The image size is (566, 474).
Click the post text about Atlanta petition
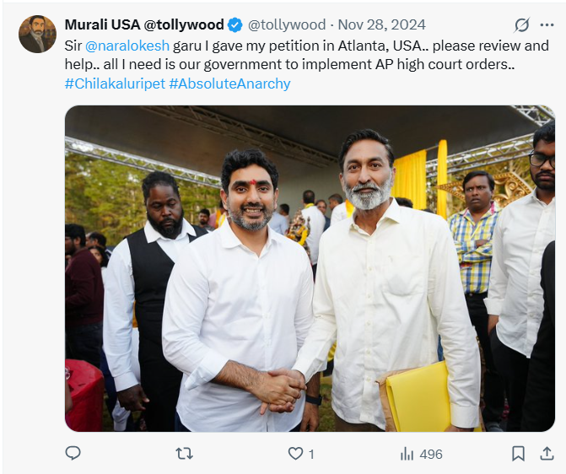coord(307,55)
